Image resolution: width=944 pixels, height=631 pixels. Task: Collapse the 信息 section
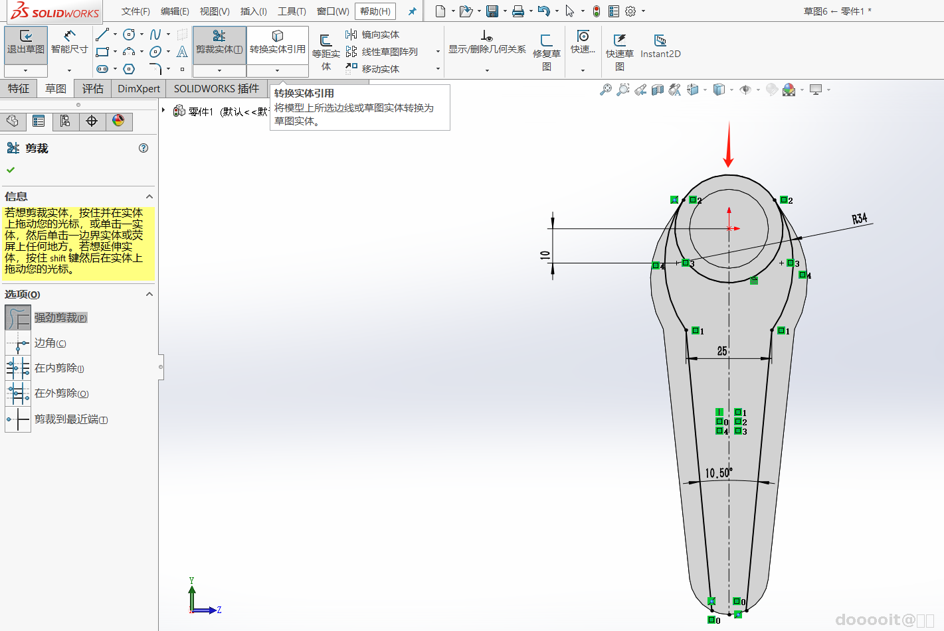pos(149,196)
